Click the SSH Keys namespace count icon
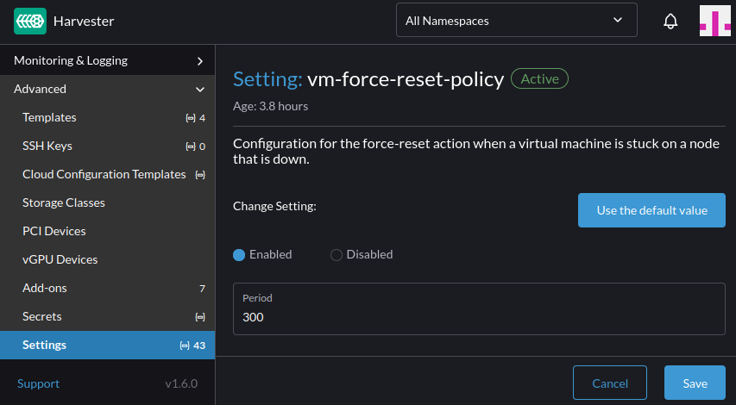This screenshot has height=405, width=736. (190, 146)
